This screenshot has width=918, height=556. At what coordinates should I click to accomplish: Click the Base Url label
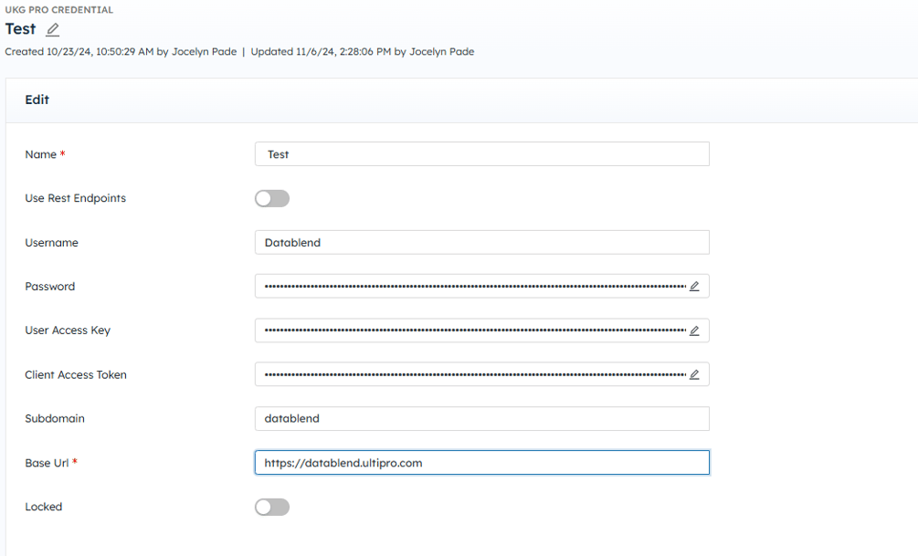point(46,463)
